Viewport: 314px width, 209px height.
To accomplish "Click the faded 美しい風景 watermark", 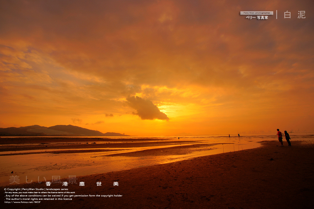I will [x=43, y=179].
